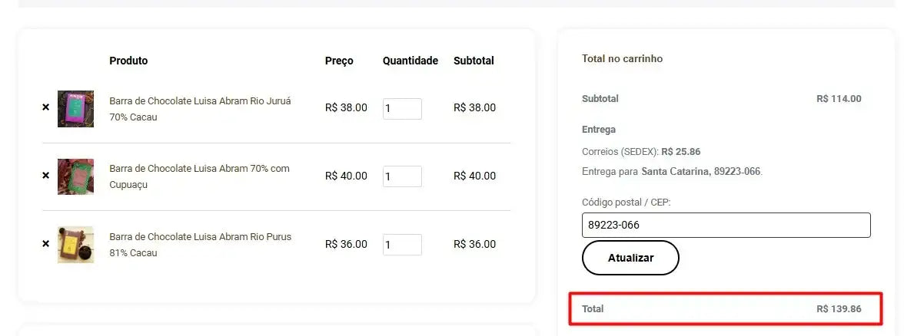Click the quantity field for Rio Juruá bar
Viewport: 904px width, 336px height.
pyautogui.click(x=402, y=109)
